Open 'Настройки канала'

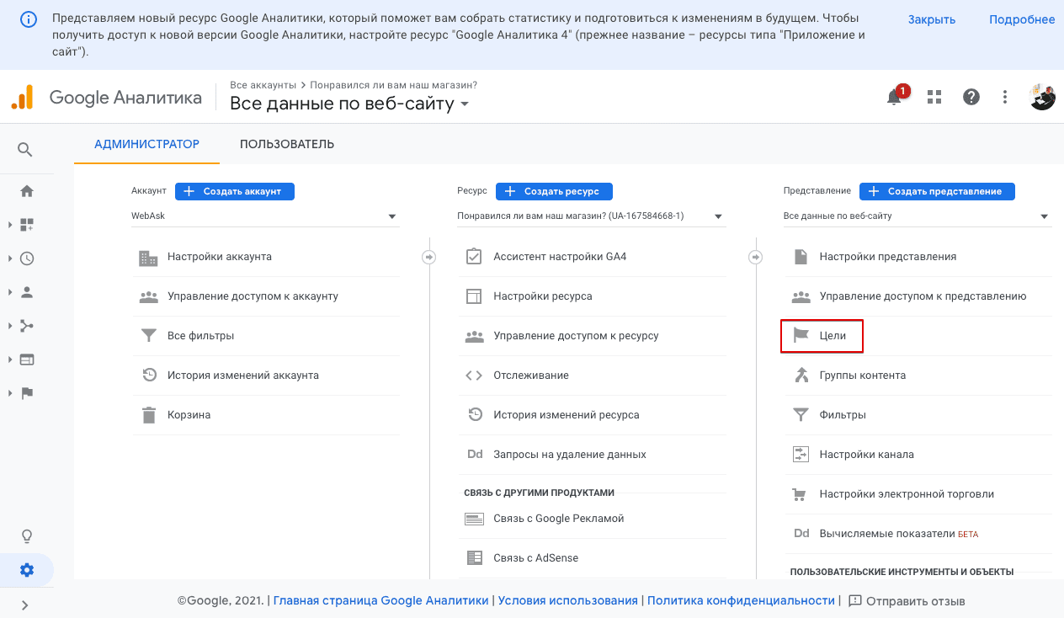(918, 455)
